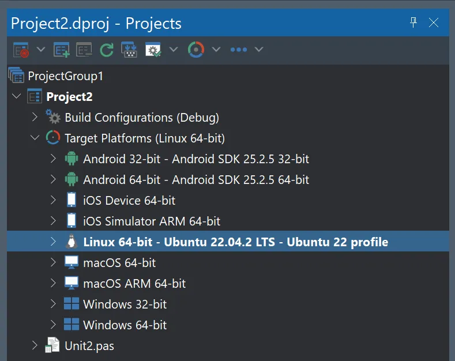Click the Add New Project toolbar icon

click(x=62, y=50)
